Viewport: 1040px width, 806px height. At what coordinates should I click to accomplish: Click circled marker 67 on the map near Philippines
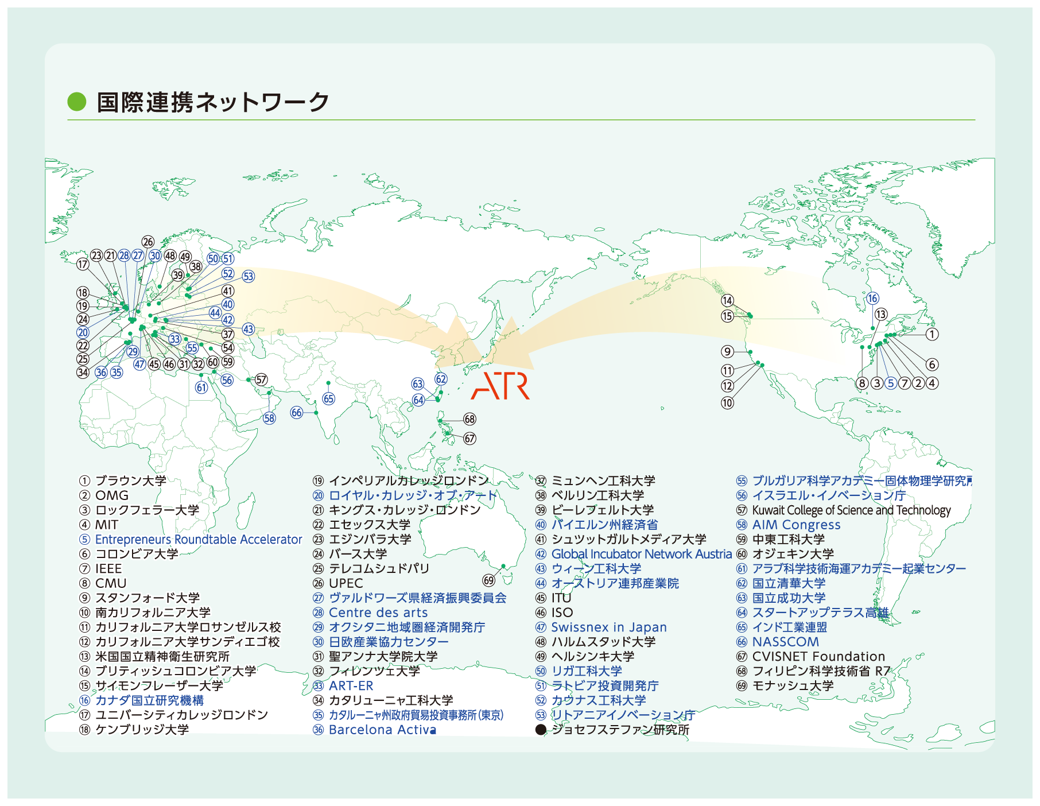point(469,439)
